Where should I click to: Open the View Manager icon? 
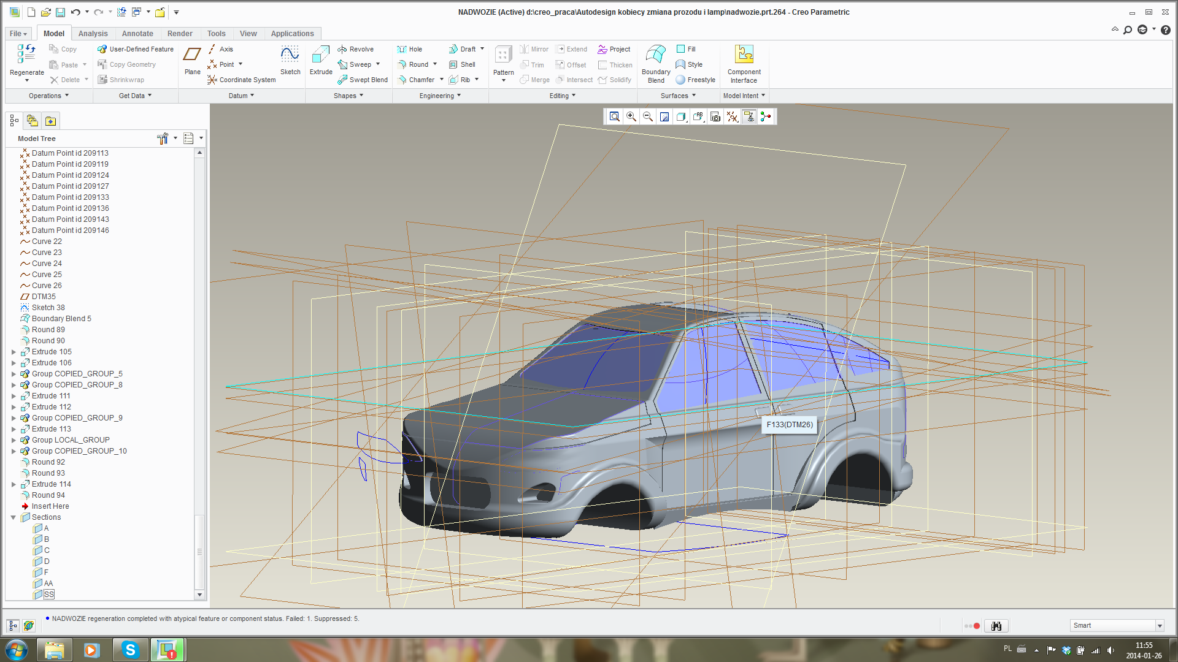715,116
